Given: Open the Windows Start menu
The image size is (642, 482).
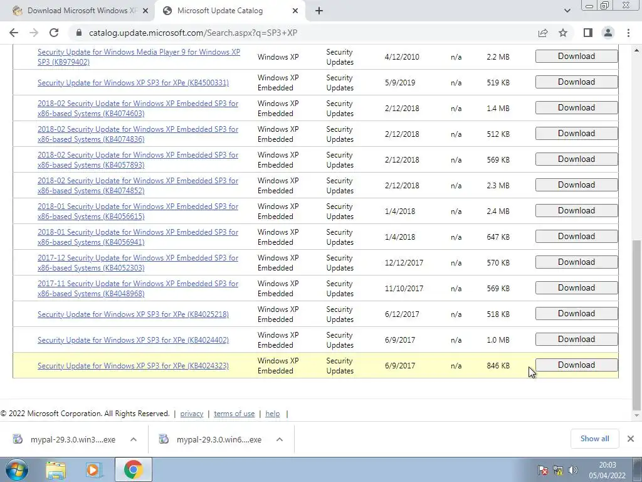Looking at the screenshot, I should 17,469.
